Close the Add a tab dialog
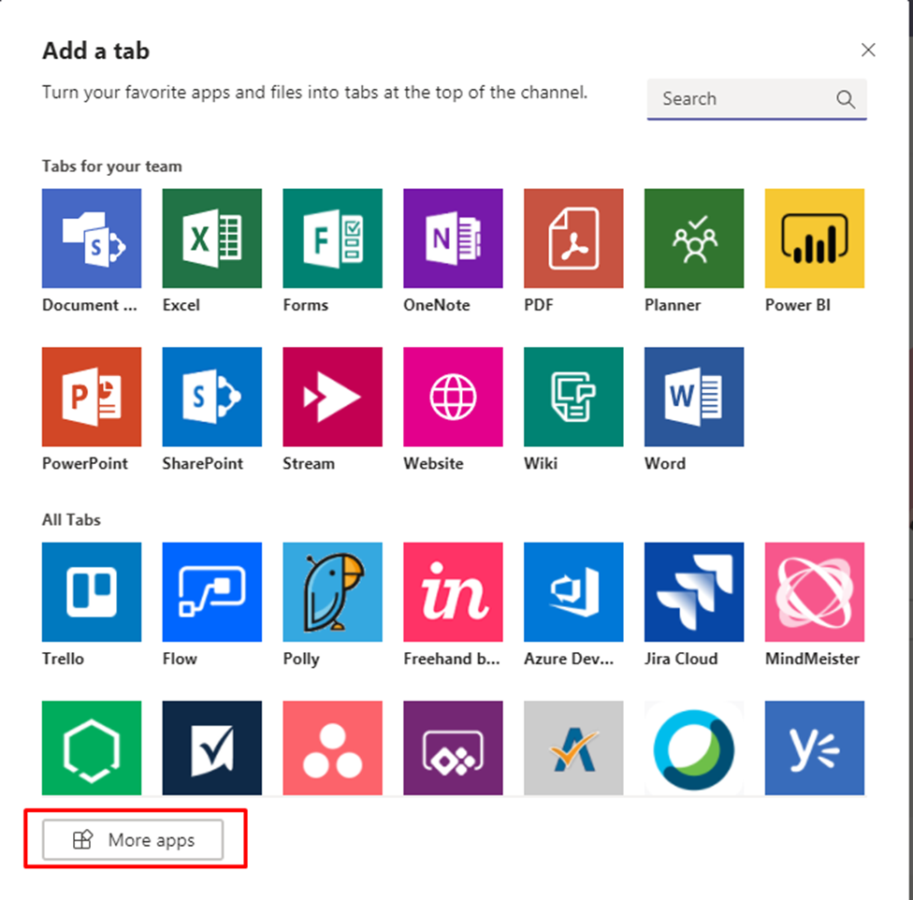Viewport: 913px width, 900px height. pyautogui.click(x=868, y=51)
